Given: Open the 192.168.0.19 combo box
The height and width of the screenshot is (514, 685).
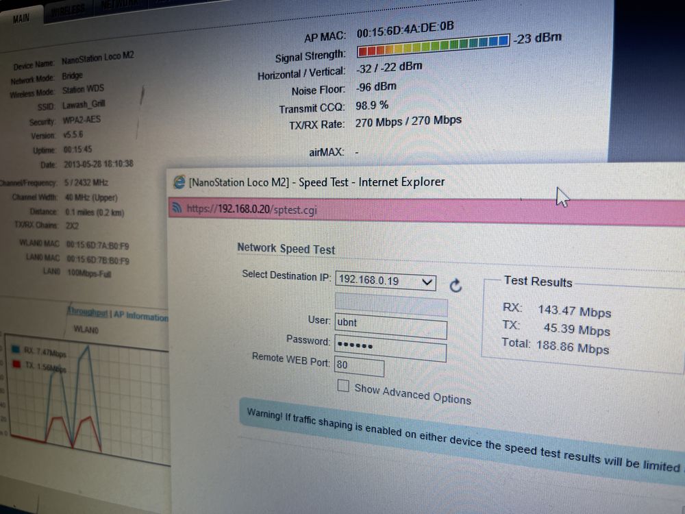Looking at the screenshot, I should point(386,280).
